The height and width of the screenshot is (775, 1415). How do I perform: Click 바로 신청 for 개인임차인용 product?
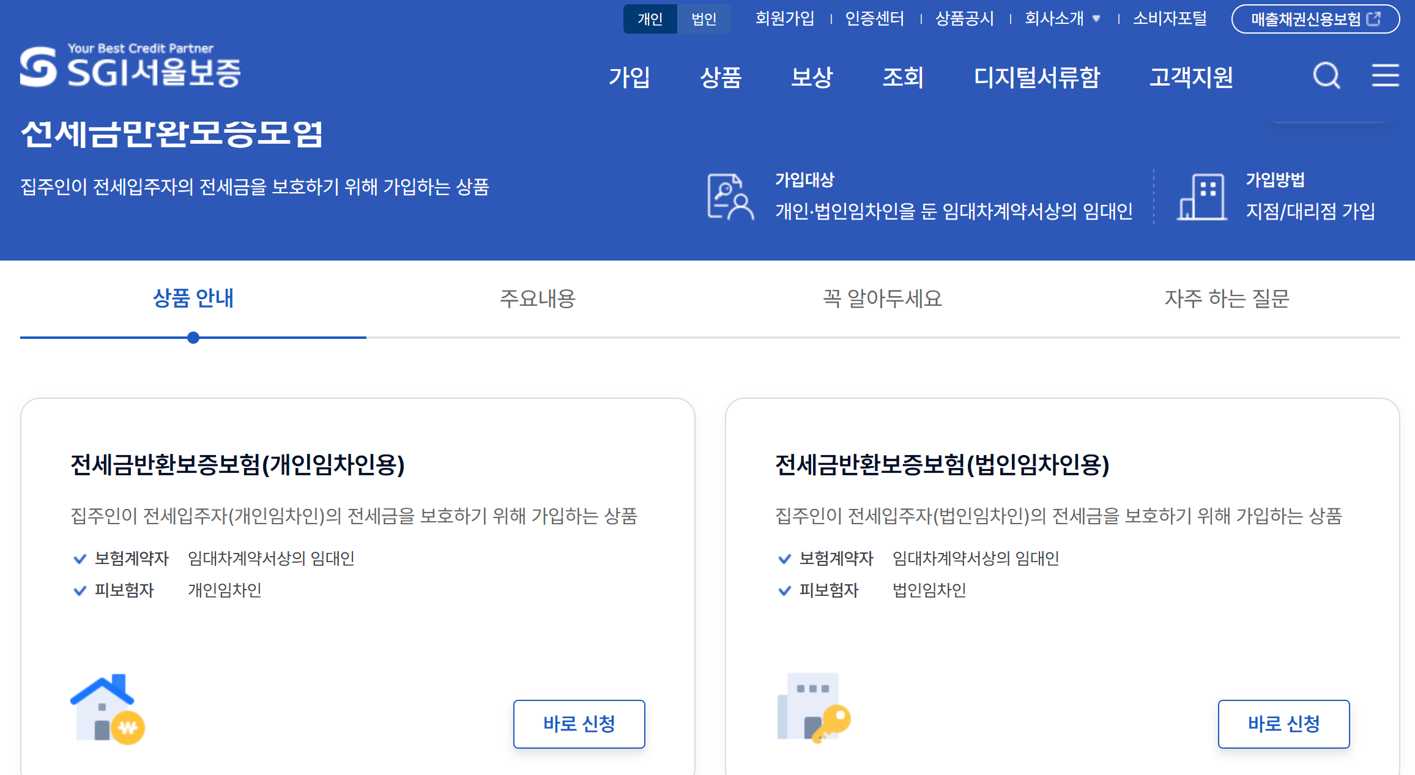tap(579, 724)
